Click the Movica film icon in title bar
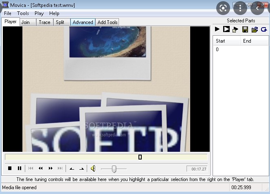This screenshot has height=194, width=270. tap(5, 5)
